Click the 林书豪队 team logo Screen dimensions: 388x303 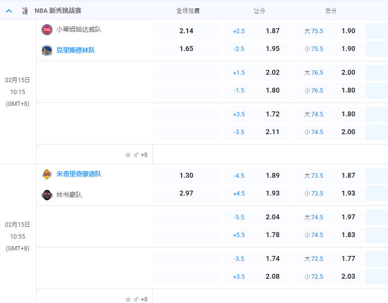coord(47,195)
